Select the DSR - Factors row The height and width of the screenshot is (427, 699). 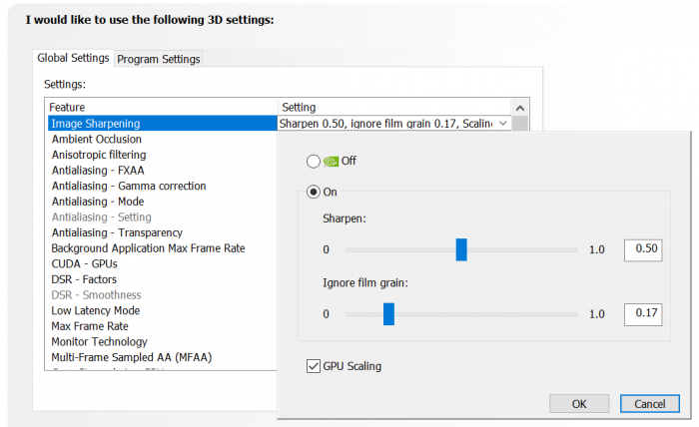(162, 279)
